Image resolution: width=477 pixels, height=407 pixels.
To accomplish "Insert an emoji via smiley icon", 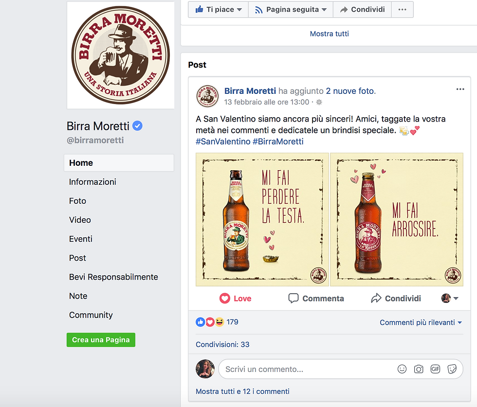I will click(x=402, y=369).
